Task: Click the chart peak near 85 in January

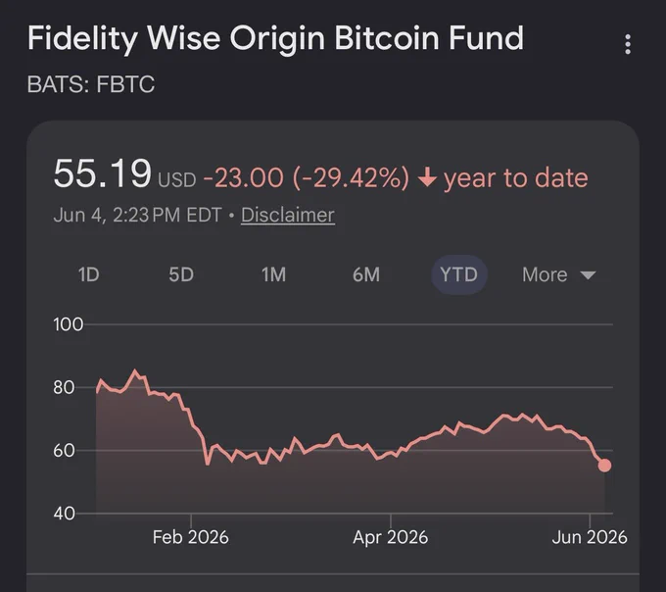Action: pos(135,371)
